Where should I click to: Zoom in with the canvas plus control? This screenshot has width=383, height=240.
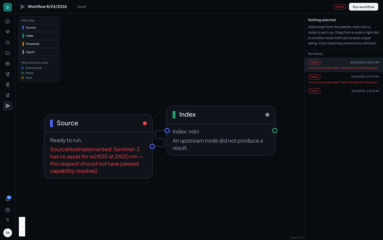click(22, 220)
